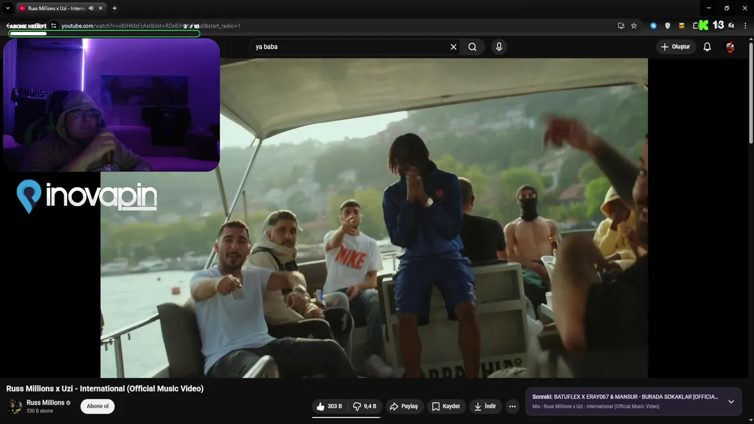The width and height of the screenshot is (754, 424).
Task: Open the blue Shazam extension icon
Action: point(653,26)
